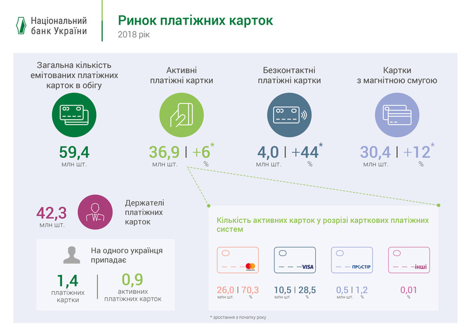Select the ПРОСТІР card image
This screenshot has height=334, width=471.
coord(352,260)
